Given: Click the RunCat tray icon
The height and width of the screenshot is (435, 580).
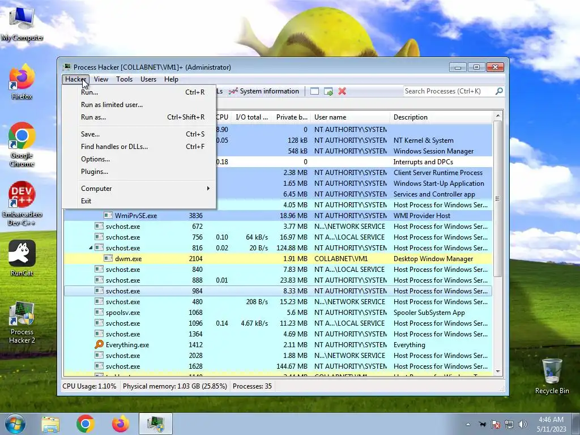Looking at the screenshot, I should [x=482, y=424].
